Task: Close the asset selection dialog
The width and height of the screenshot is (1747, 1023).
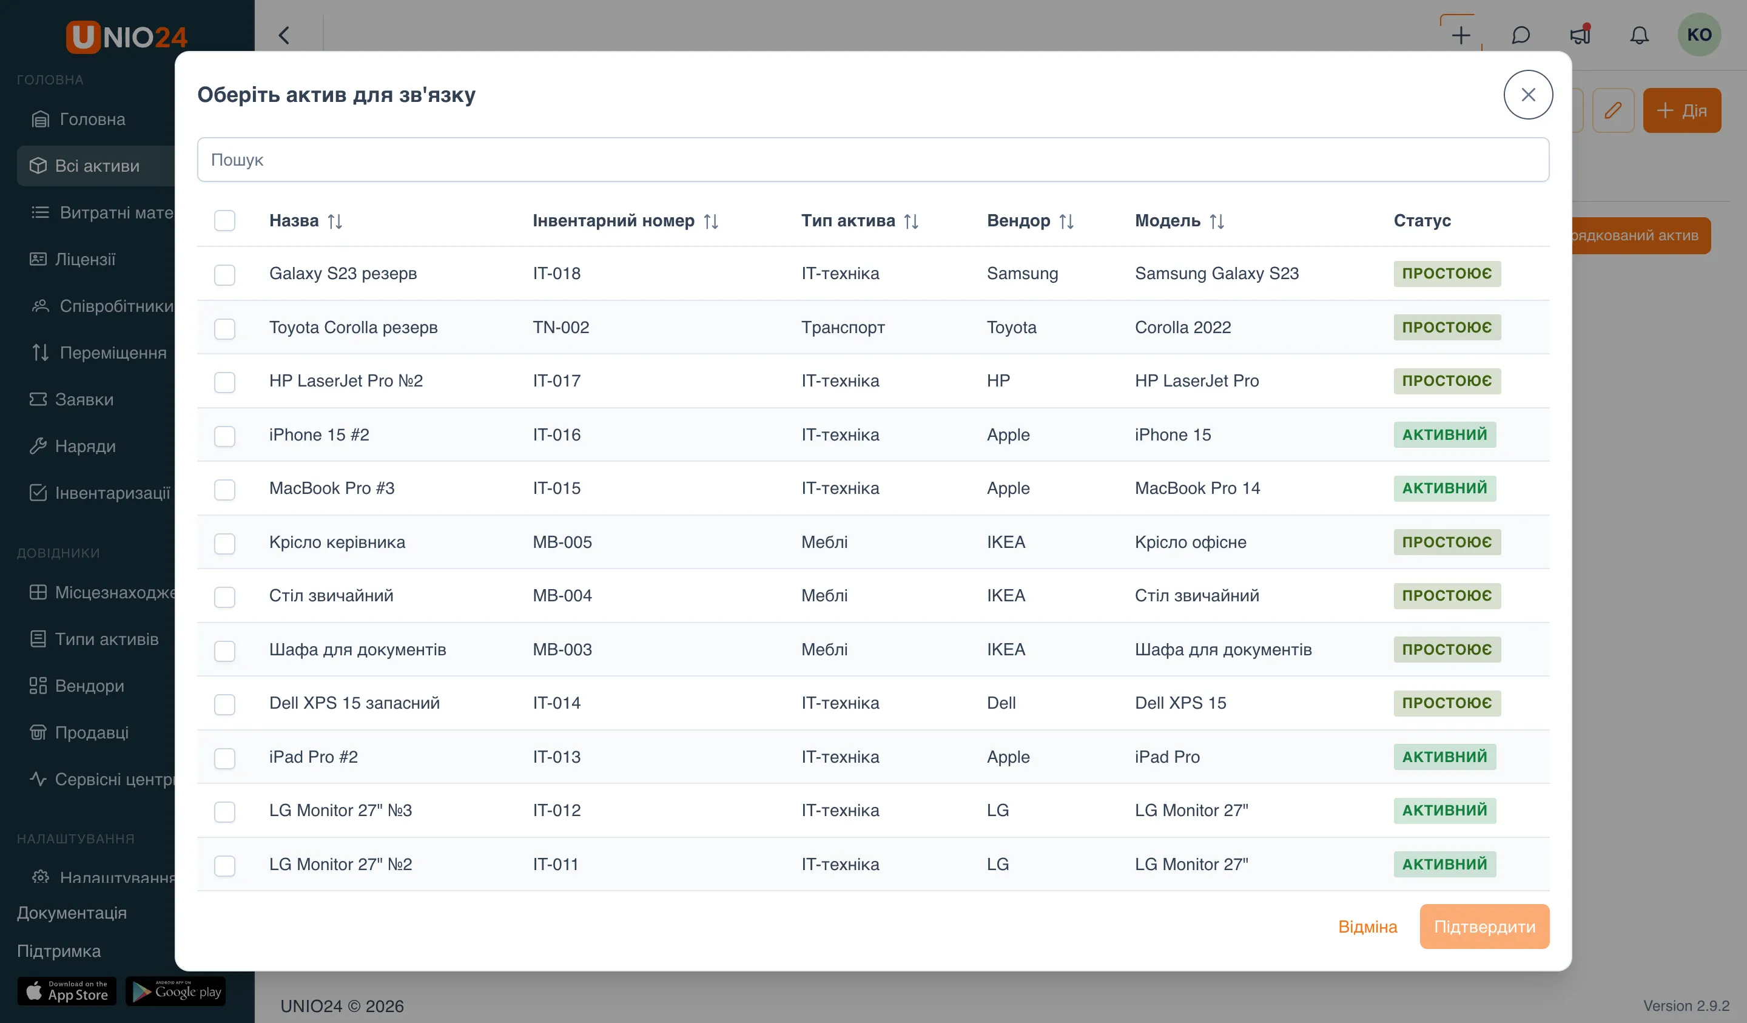Action: 1527,94
